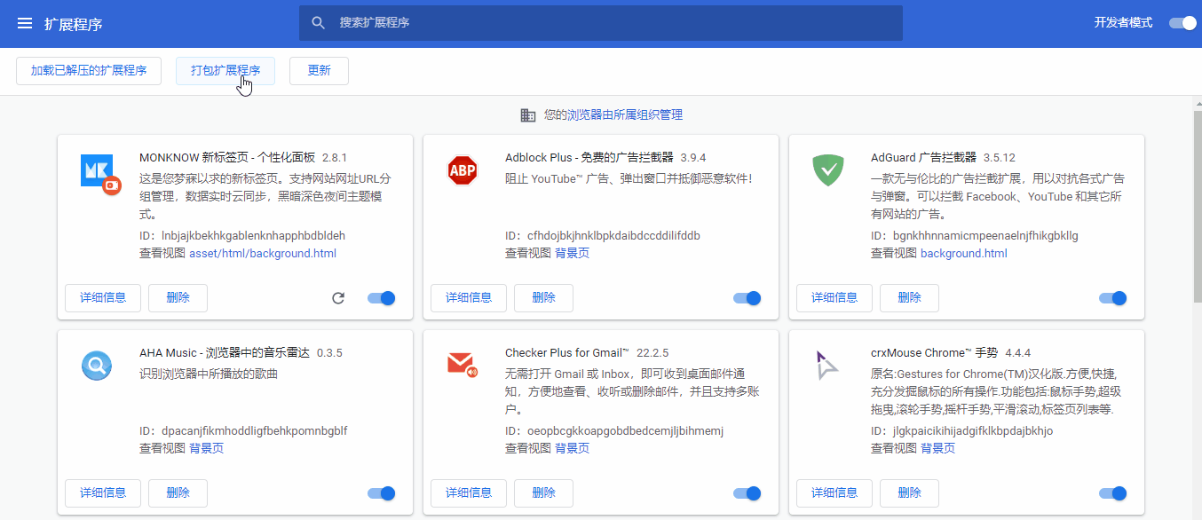Disable the AdGuard extension
Image resolution: width=1202 pixels, height=520 pixels.
pyautogui.click(x=1112, y=298)
